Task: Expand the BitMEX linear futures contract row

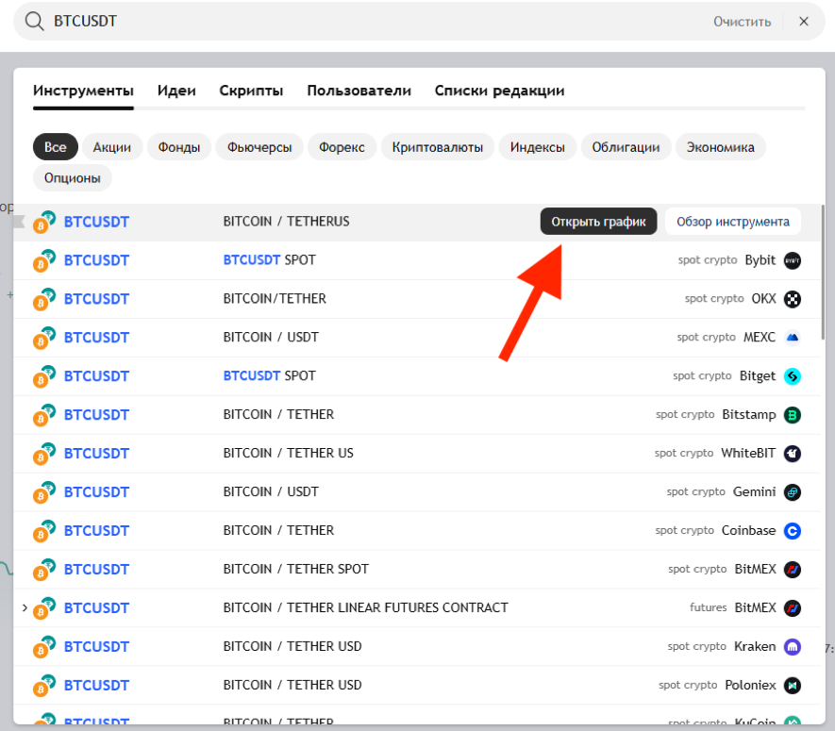Action: coord(25,608)
